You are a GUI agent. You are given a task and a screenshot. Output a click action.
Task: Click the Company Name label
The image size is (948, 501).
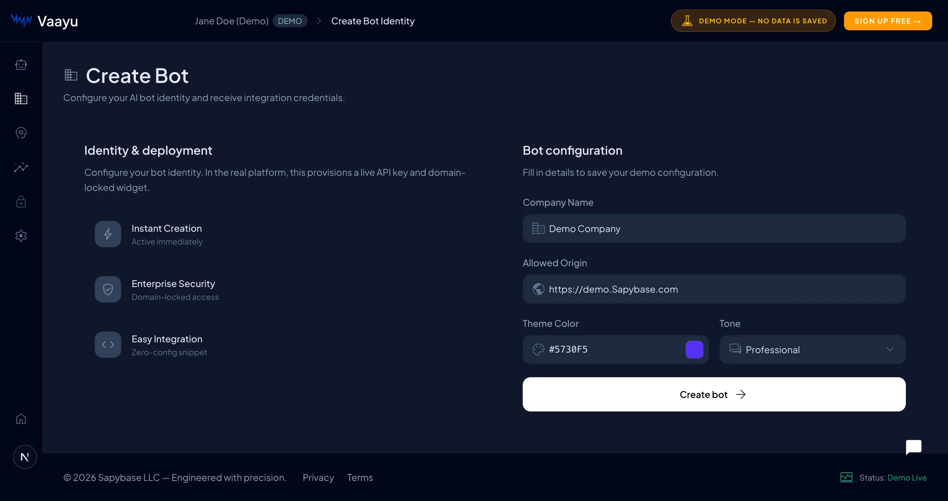click(558, 202)
